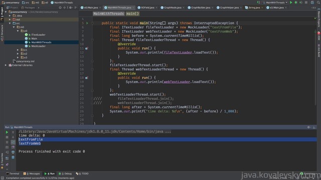321x180 pixels.
Task: Open the Debug tool window
Action: [65, 173]
